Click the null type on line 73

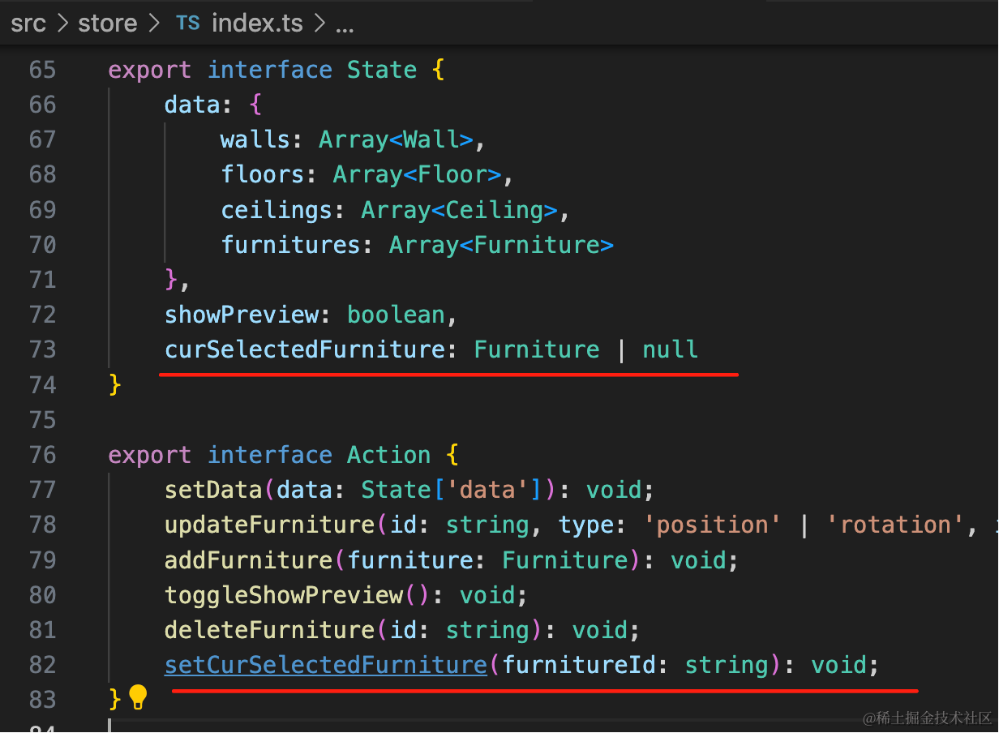click(671, 349)
